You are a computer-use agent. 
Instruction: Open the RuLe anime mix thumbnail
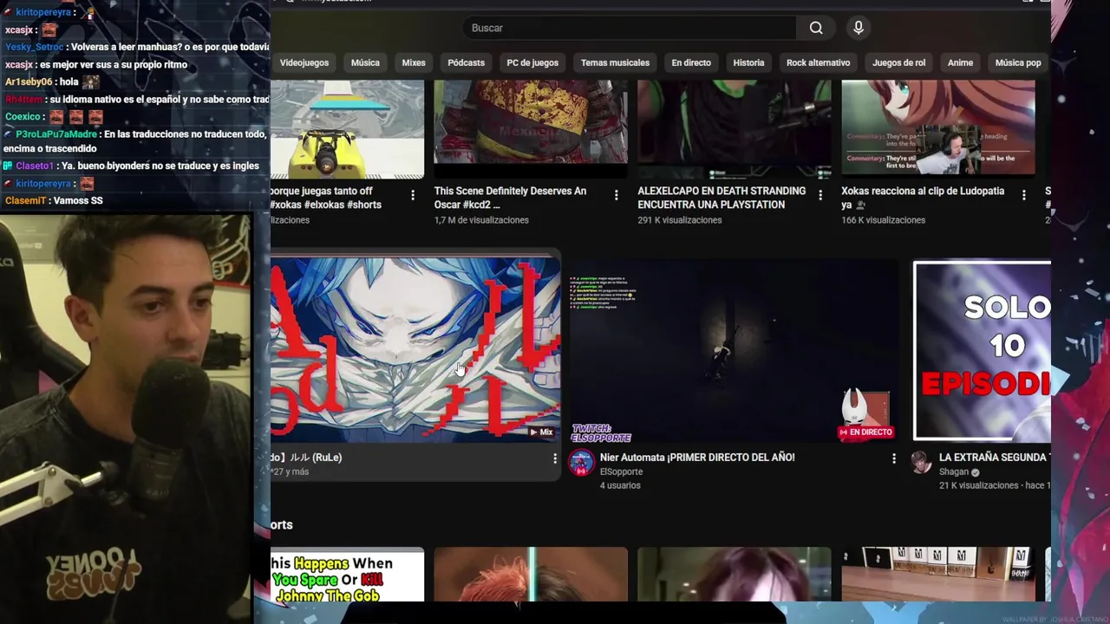(x=415, y=349)
